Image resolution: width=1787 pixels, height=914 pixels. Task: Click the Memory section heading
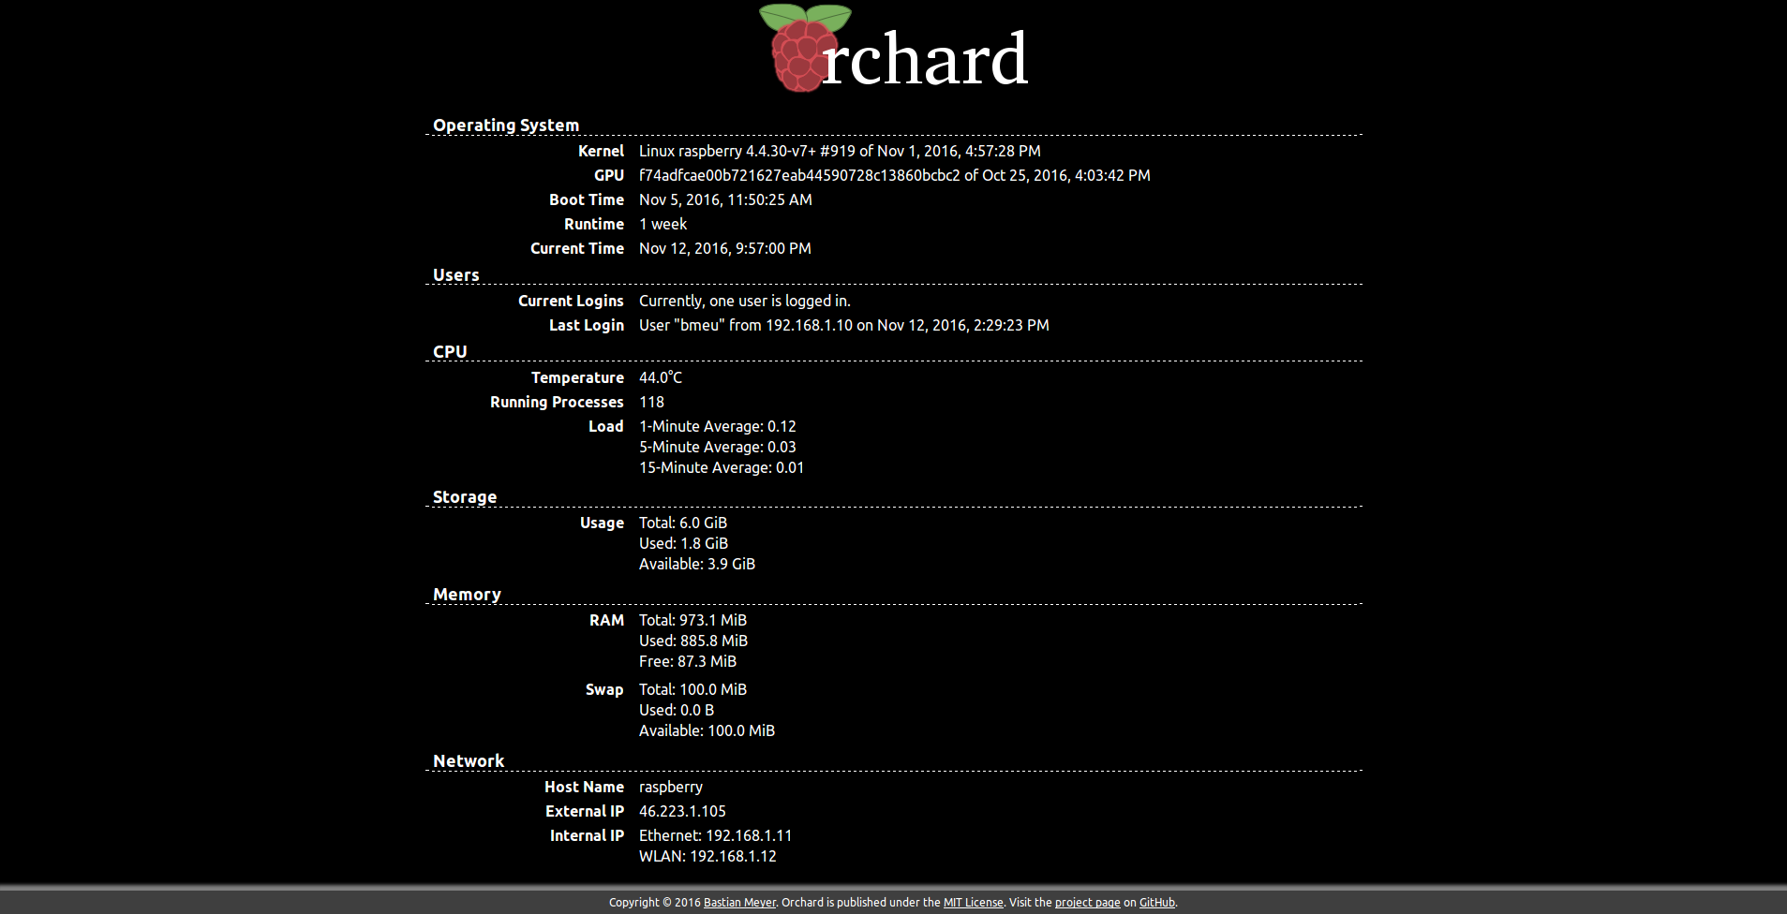tap(467, 595)
